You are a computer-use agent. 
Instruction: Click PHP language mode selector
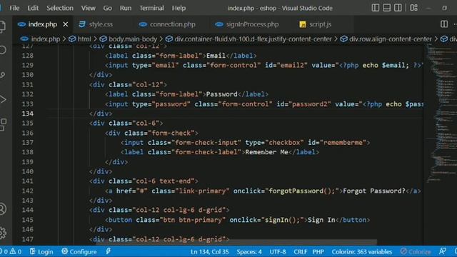tap(318, 251)
